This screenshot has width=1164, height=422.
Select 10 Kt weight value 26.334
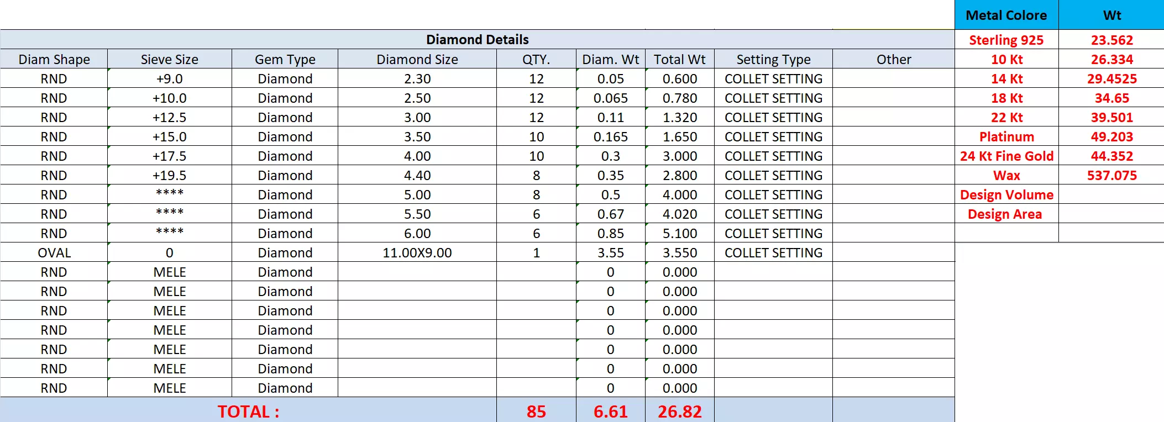[x=1111, y=59]
